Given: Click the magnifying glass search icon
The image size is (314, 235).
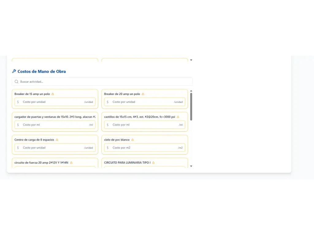Looking at the screenshot, I should pos(17,82).
